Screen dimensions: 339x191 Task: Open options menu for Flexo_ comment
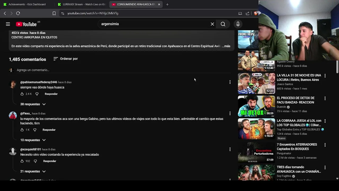(230, 114)
